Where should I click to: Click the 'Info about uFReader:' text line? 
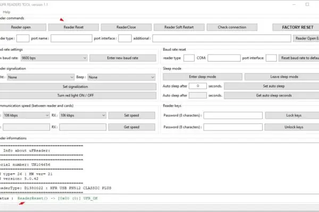tap(27, 151)
